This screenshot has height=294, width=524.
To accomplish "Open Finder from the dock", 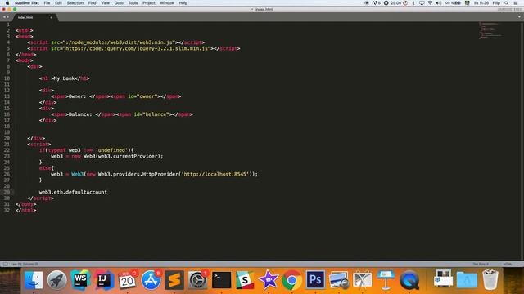I will point(34,279).
